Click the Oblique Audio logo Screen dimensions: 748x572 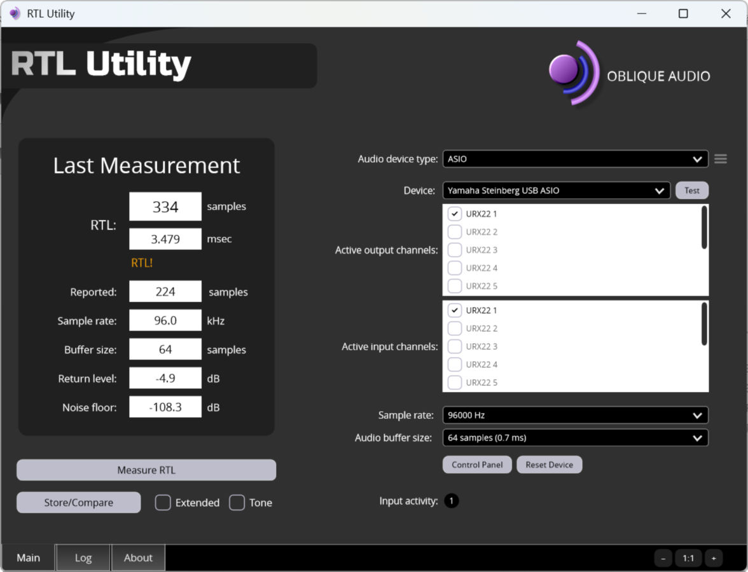[x=629, y=74]
